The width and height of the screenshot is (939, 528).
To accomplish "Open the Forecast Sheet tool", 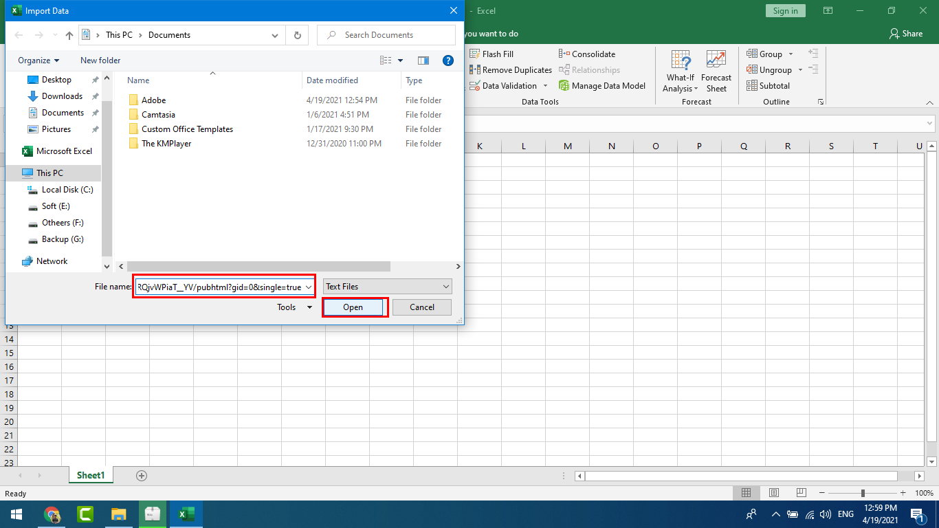I will [x=716, y=71].
